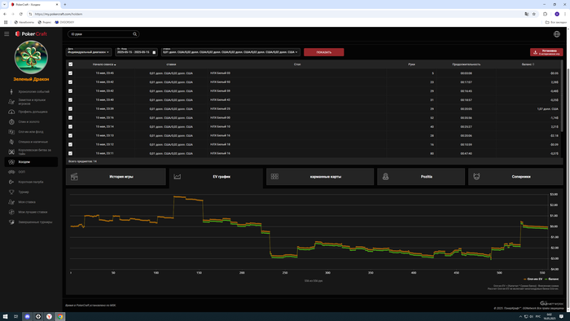Uncheck the 23:11 session checkbox
The image size is (570, 321).
click(71, 153)
